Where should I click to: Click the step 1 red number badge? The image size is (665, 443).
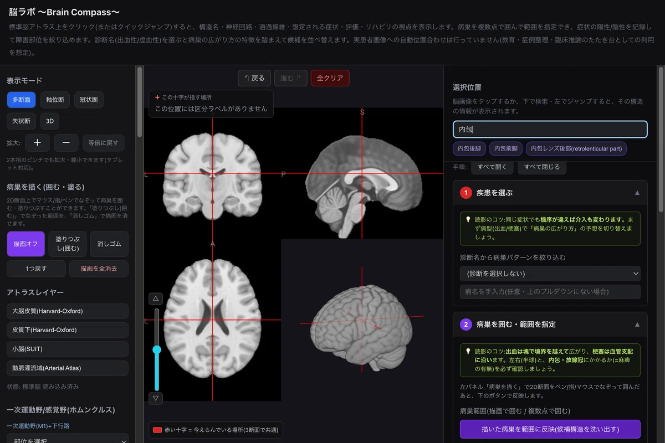(x=466, y=193)
